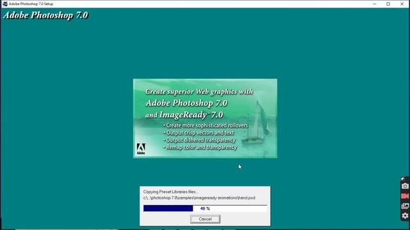This screenshot has height=230, width=410.
Task: Click 'Output dithered transparency' bullet text
Action: click(201, 140)
